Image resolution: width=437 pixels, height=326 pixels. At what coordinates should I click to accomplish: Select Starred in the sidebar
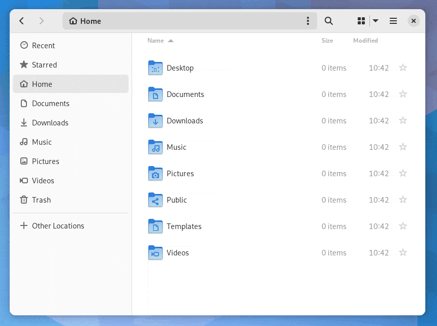coord(44,64)
